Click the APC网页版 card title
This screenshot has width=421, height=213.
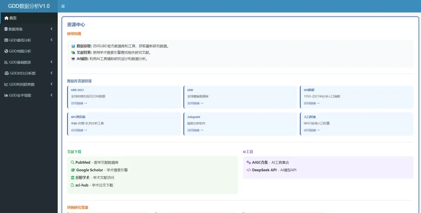click(x=78, y=117)
